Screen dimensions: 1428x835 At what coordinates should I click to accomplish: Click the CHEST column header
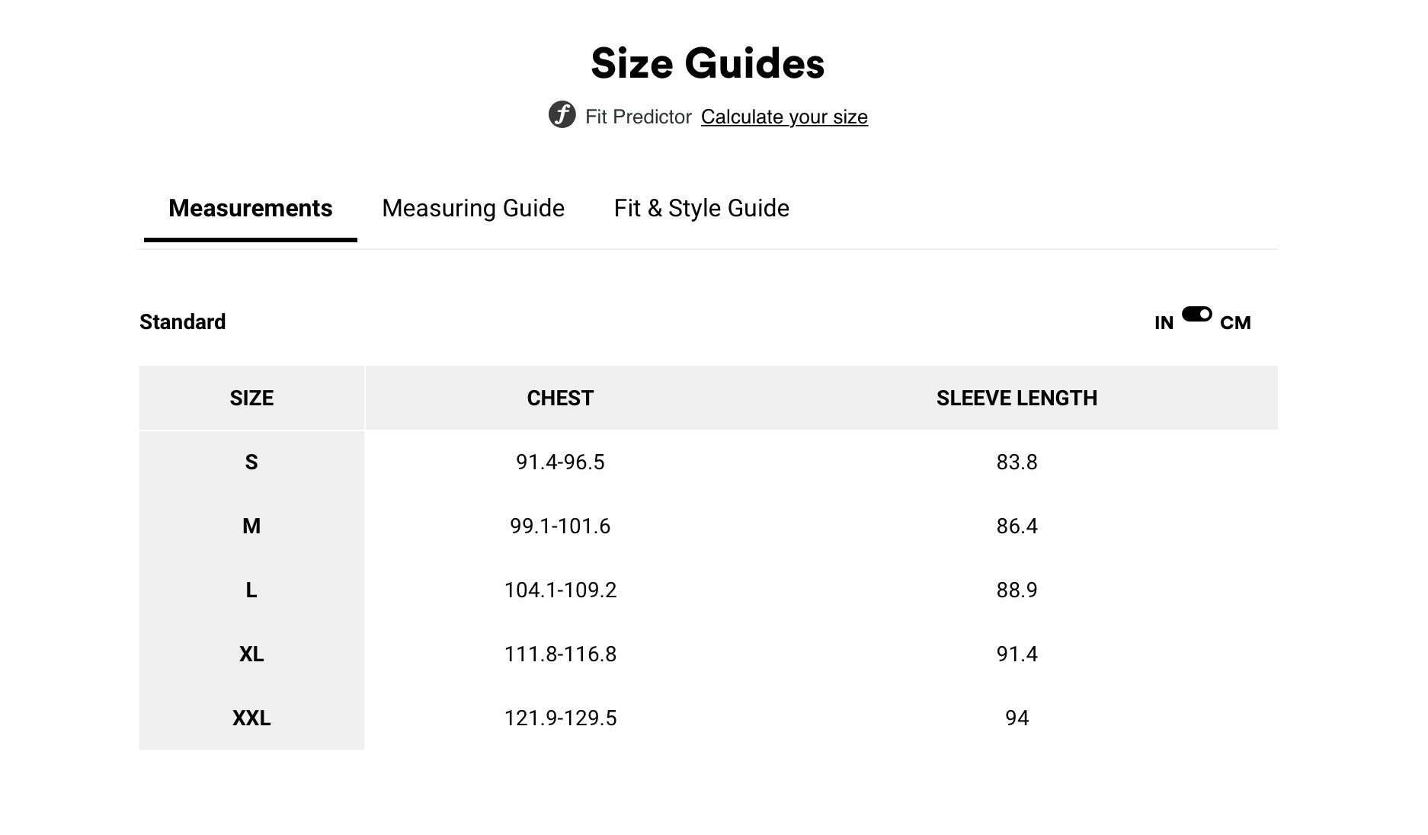click(x=560, y=398)
